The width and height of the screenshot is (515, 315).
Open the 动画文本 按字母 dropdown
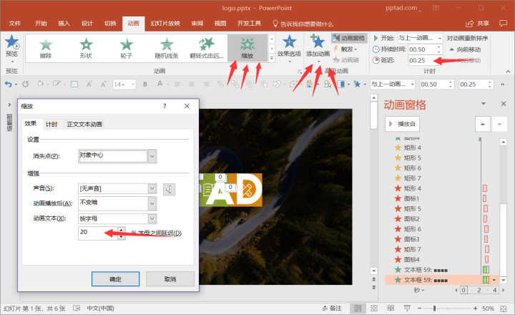(152, 218)
